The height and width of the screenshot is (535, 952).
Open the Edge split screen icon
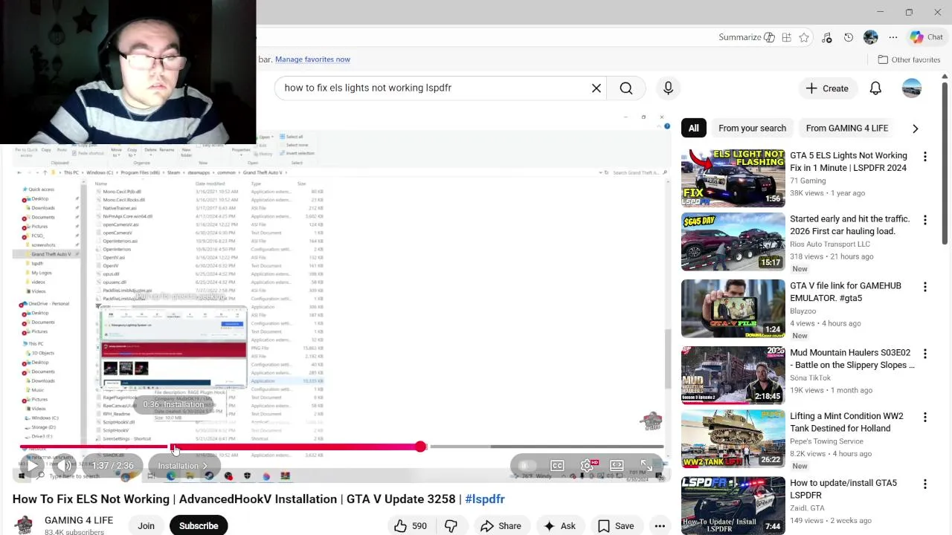(x=786, y=37)
